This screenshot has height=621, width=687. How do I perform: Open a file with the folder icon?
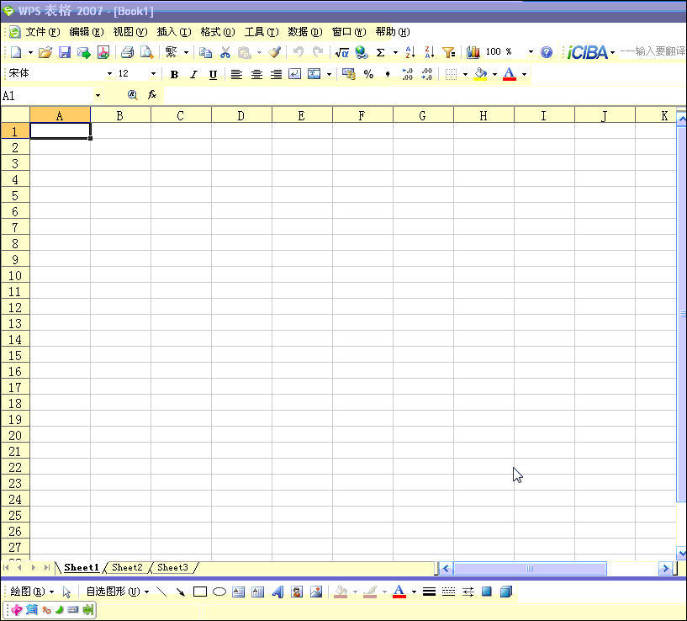(45, 52)
